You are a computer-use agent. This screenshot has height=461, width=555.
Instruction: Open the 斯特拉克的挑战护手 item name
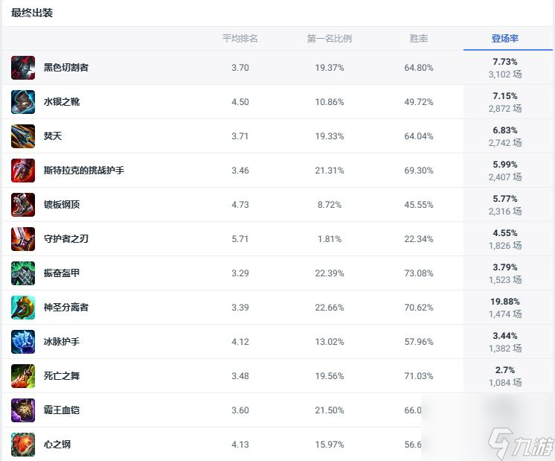tap(84, 171)
